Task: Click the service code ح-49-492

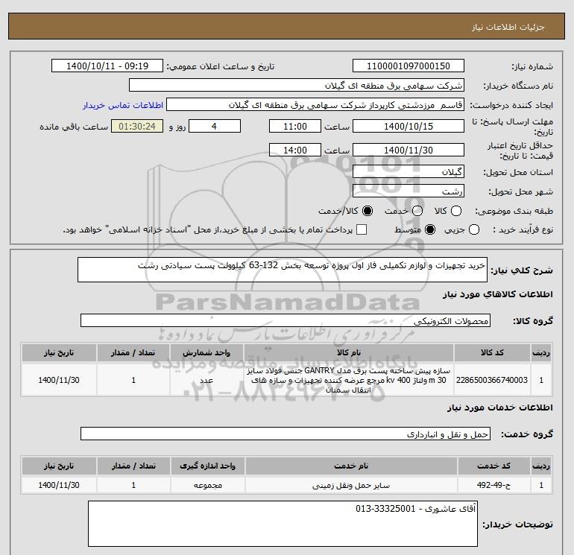Action: [493, 485]
